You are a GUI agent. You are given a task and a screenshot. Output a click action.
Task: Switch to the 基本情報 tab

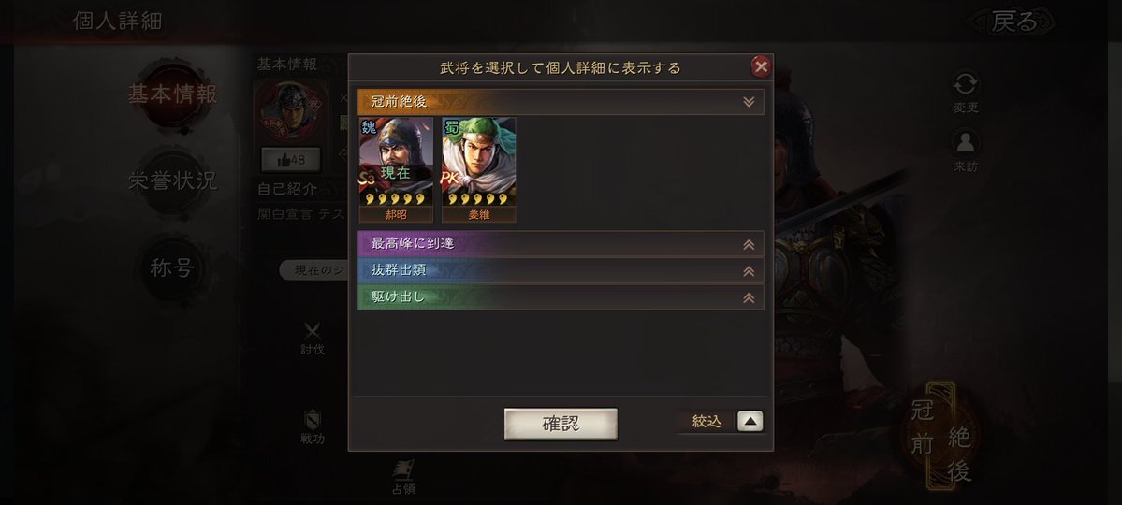172,94
